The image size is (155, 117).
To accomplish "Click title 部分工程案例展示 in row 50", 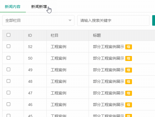I will click(x=108, y=58).
